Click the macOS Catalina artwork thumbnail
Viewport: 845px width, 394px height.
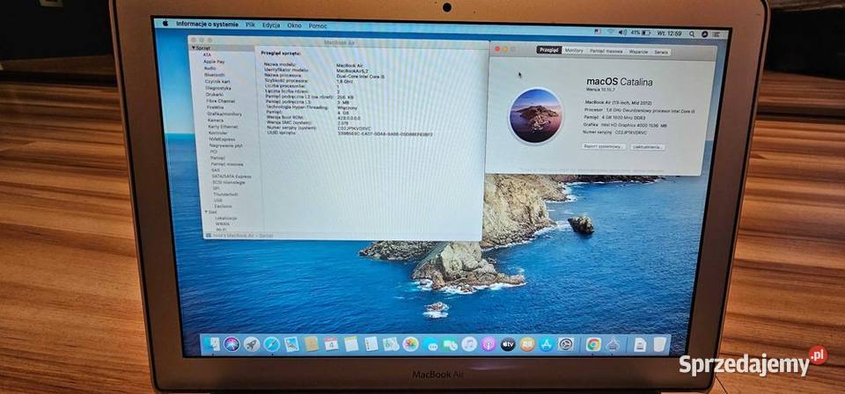pos(536,115)
